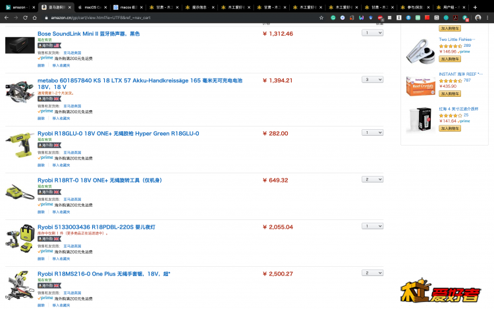Open the 红海 4 英寸 recommendation link
Viewport: 494px width, 309px height.
point(458,109)
